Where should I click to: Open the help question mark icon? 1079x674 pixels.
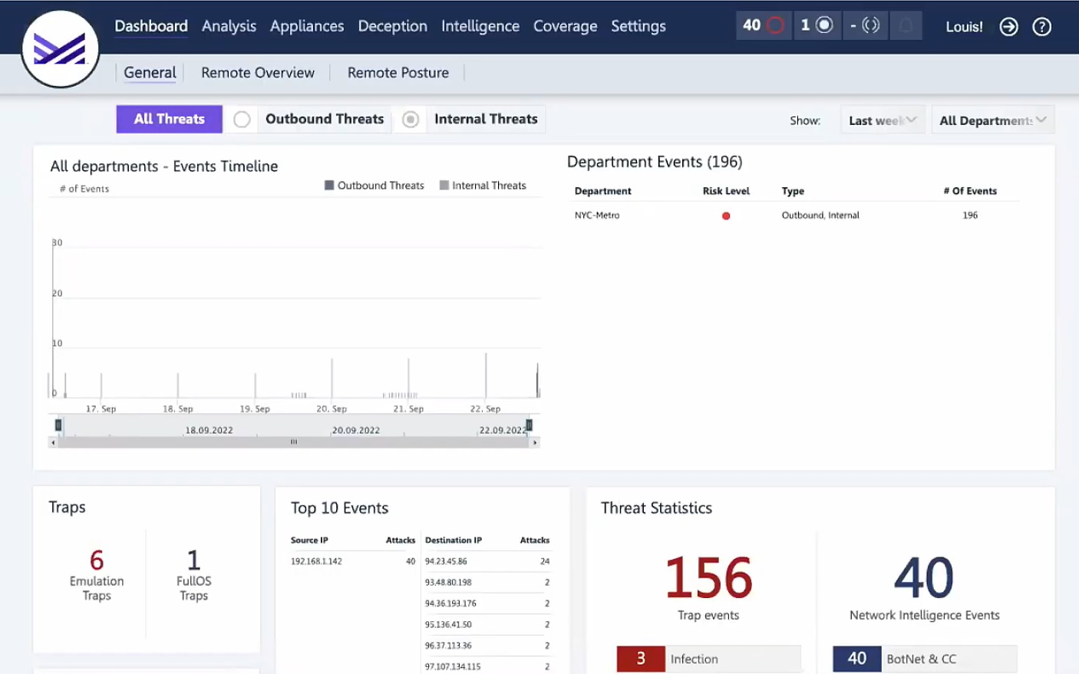(x=1041, y=27)
